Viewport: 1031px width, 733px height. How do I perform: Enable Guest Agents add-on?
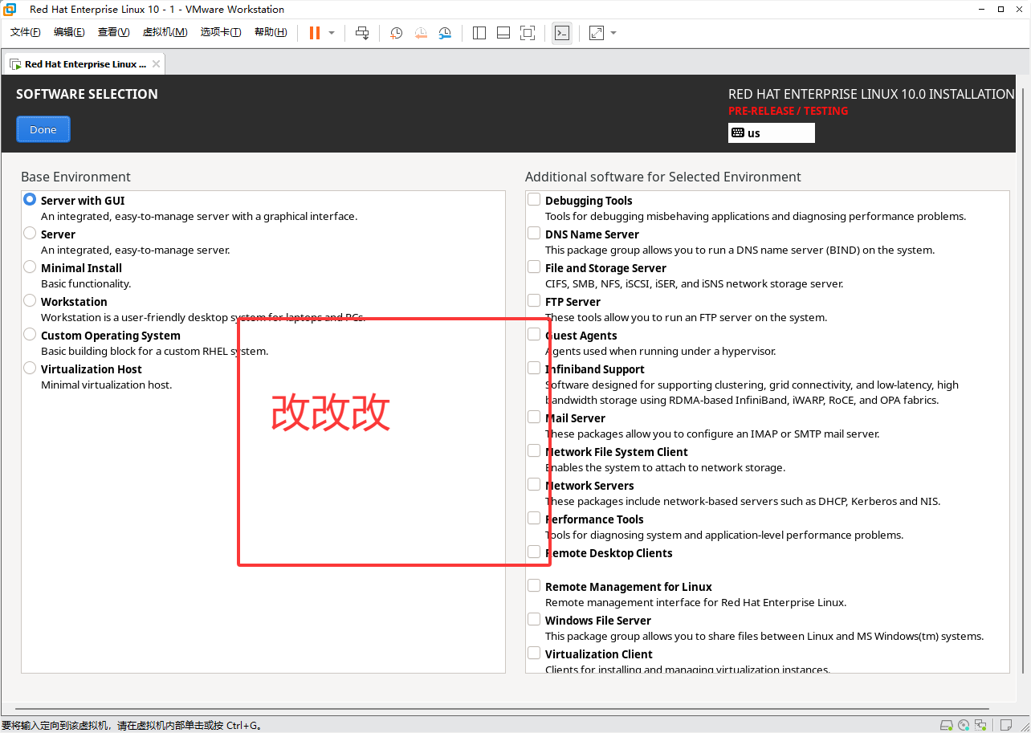(x=534, y=334)
